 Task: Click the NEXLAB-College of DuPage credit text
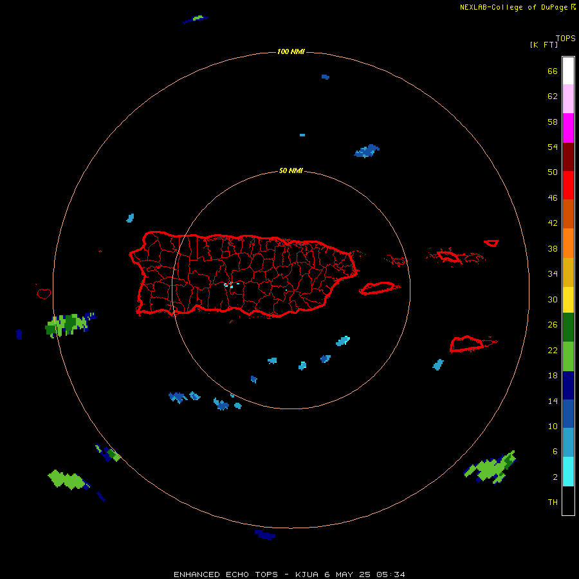point(513,7)
